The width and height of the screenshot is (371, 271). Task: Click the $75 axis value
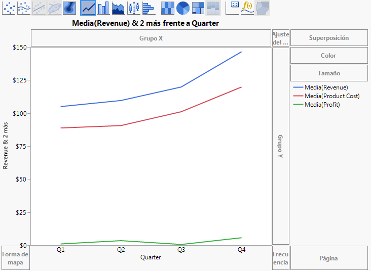click(21, 146)
